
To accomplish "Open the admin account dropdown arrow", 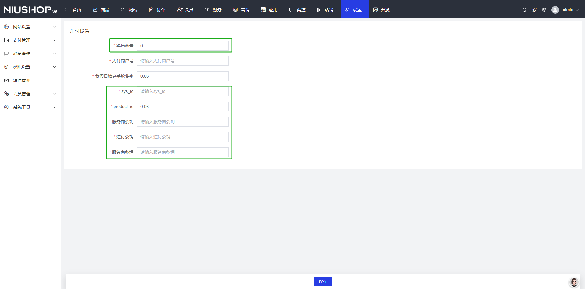I will pos(577,10).
